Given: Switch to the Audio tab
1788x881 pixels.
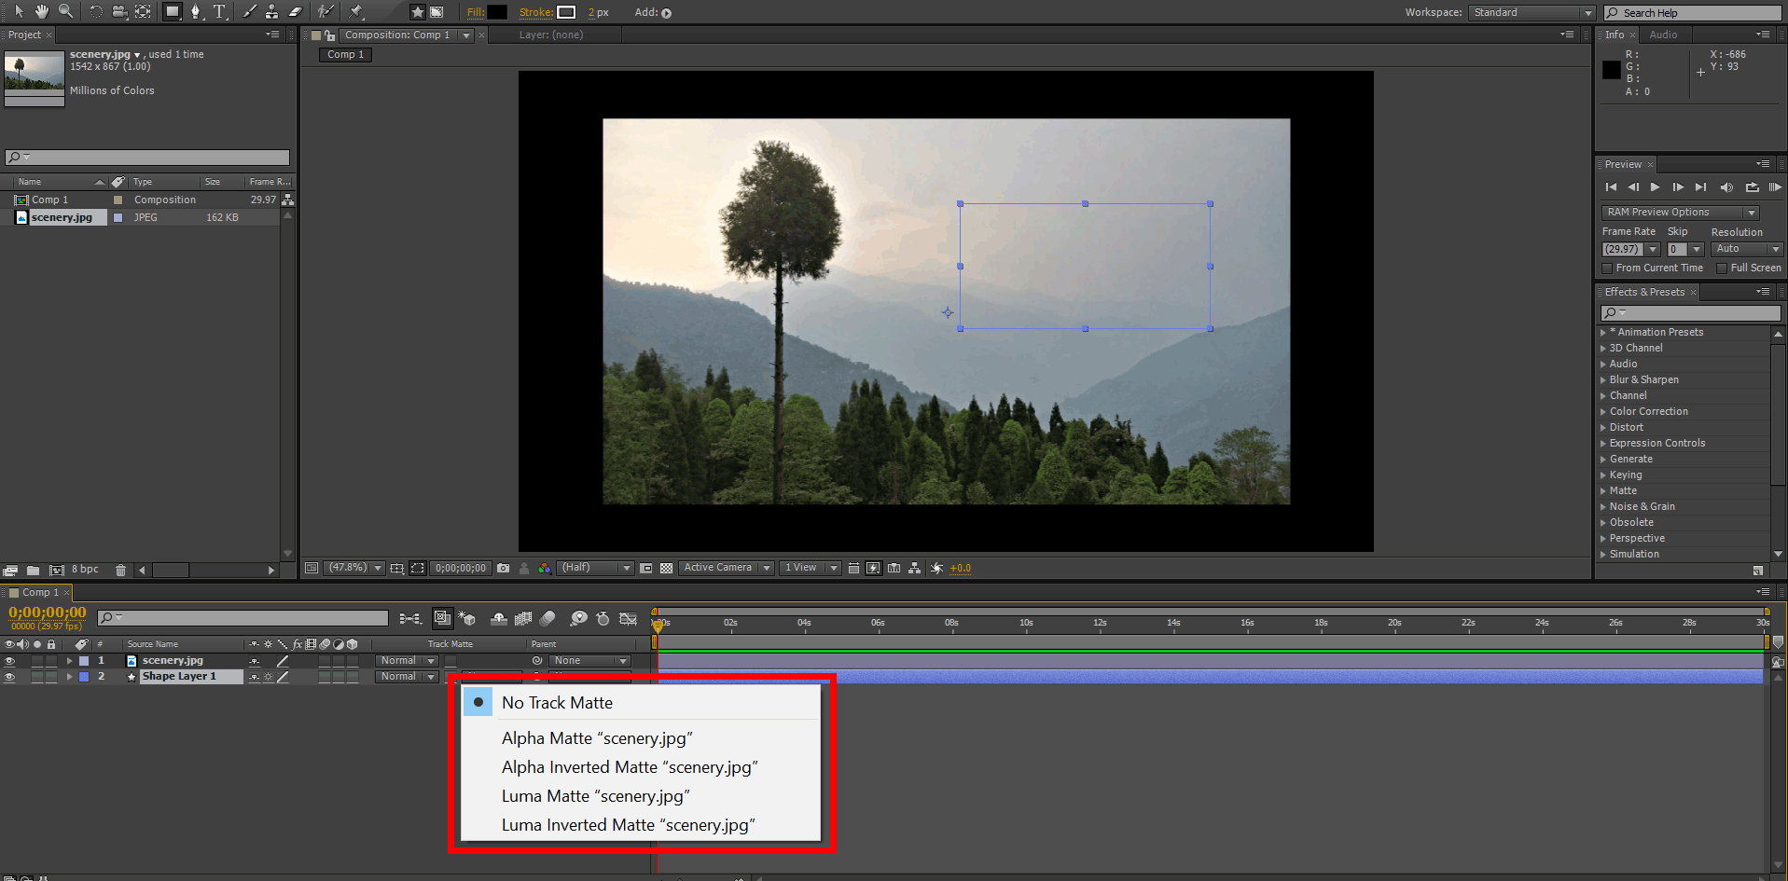Looking at the screenshot, I should 1664,34.
